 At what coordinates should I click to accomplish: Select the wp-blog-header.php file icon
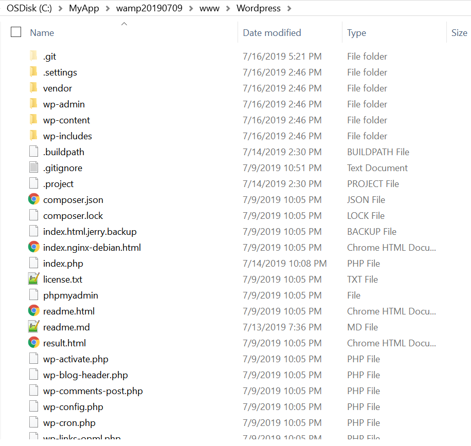[33, 374]
